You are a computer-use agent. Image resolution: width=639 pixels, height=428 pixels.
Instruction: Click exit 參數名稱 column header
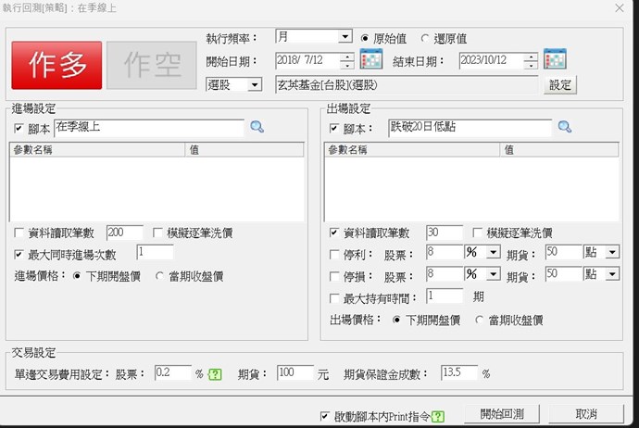[412, 150]
